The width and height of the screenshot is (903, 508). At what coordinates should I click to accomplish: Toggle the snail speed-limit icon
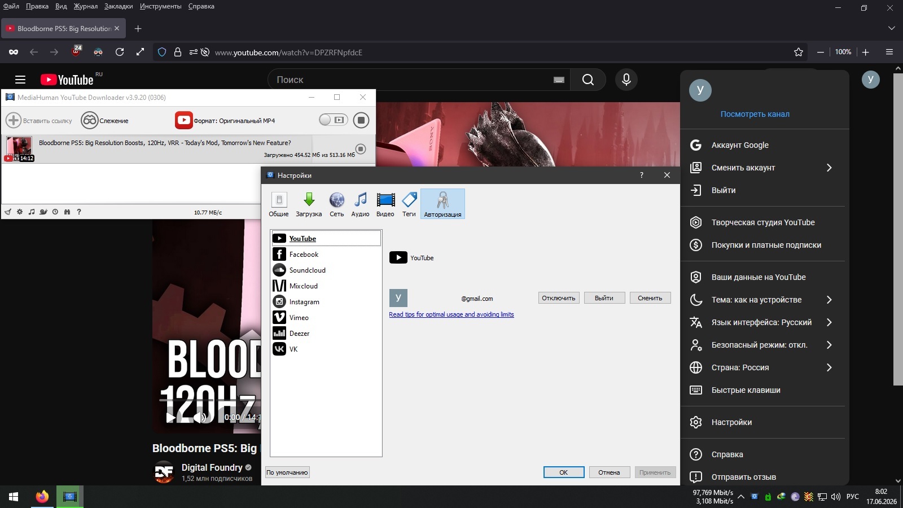[43, 212]
